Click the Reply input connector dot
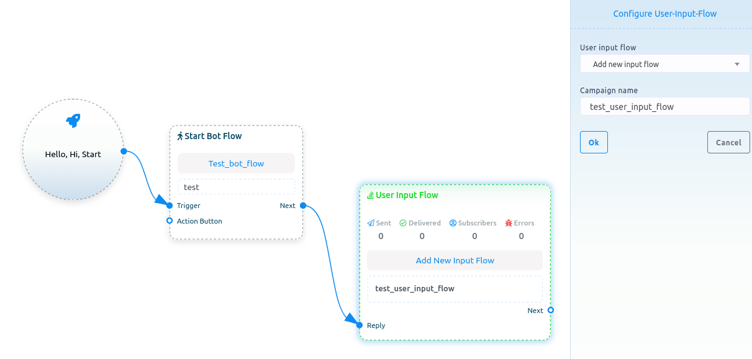Image resolution: width=752 pixels, height=359 pixels. coord(360,325)
